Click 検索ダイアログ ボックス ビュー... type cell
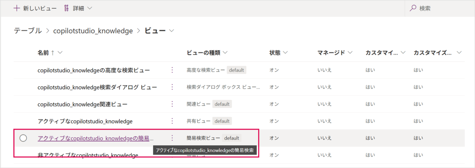 223,87
